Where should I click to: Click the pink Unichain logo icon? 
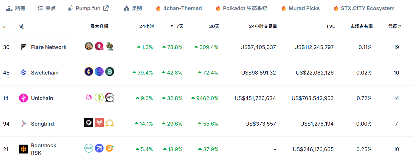(23, 98)
